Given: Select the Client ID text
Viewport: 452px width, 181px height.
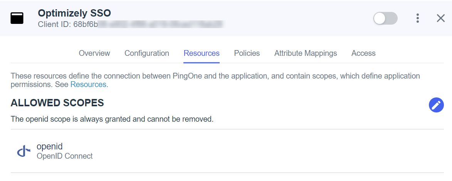Looking at the screenshot, I should [131, 24].
